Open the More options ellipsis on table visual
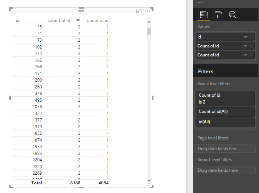Image resolution: width=259 pixels, height=193 pixels. (147, 11)
